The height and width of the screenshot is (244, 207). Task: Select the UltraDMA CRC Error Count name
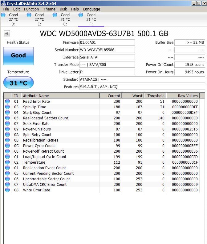tap(45, 185)
